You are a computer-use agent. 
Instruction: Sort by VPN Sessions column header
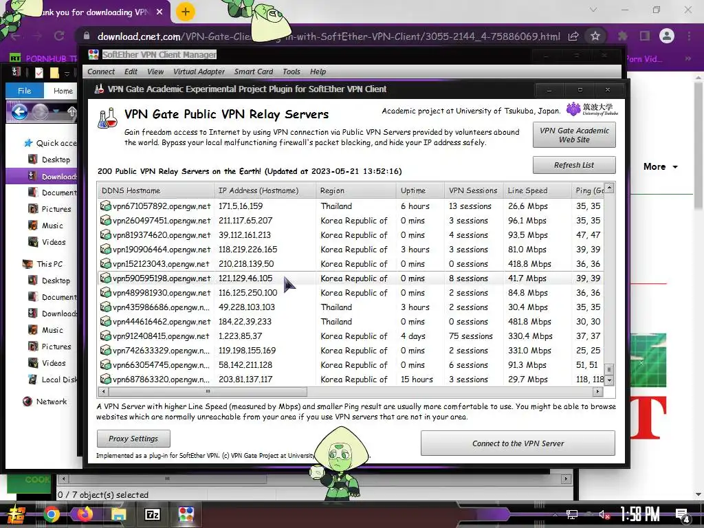tap(474, 190)
